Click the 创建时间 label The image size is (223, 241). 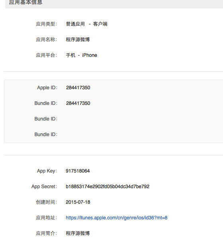click(46, 202)
